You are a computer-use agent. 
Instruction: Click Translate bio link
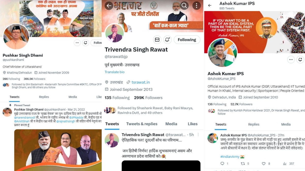[x=115, y=72]
